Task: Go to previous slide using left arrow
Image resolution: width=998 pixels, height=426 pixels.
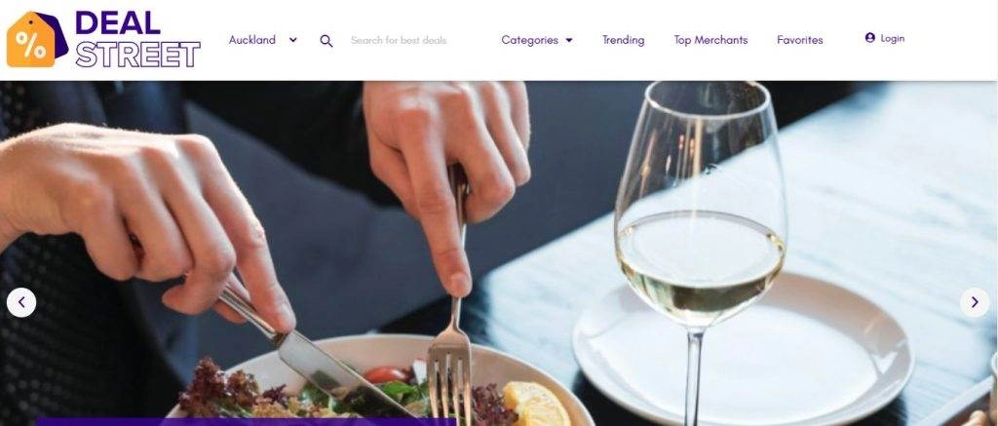Action: pos(21,302)
